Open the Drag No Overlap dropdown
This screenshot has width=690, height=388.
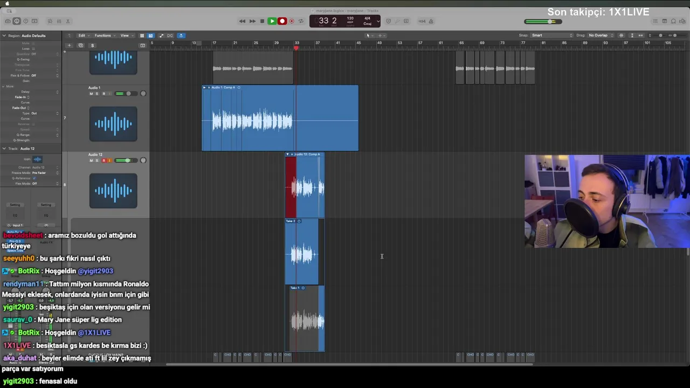[x=601, y=36]
